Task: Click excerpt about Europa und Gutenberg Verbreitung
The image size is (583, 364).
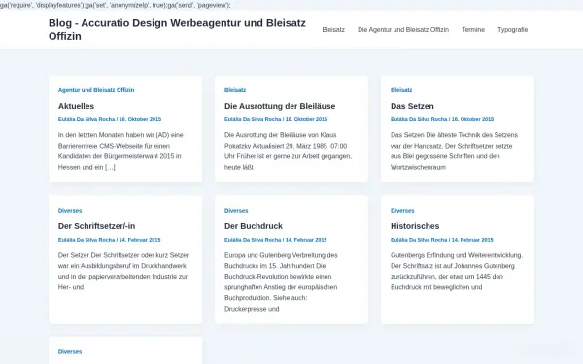Action: point(281,281)
